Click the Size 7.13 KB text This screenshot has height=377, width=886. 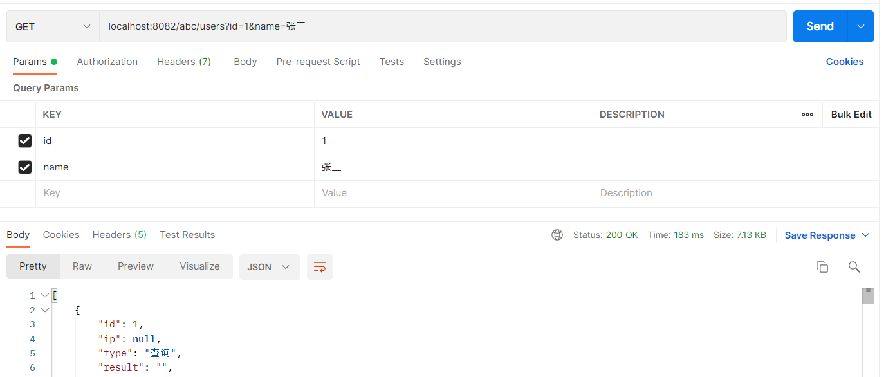tap(740, 235)
